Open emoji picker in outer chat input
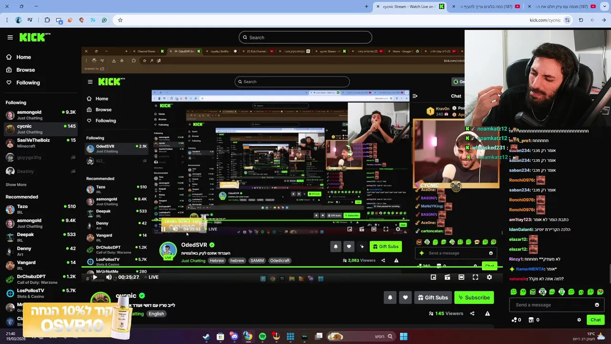 point(597,305)
